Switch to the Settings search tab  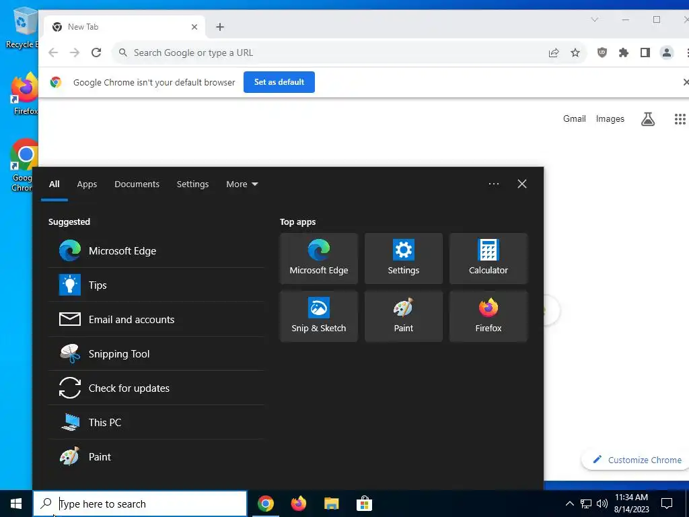(x=192, y=184)
